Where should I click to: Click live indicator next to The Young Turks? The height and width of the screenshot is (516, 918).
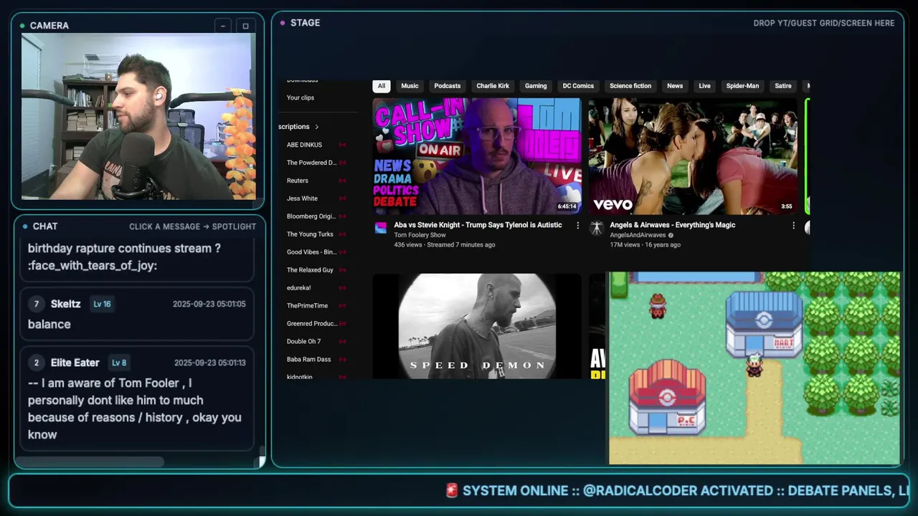coord(342,234)
